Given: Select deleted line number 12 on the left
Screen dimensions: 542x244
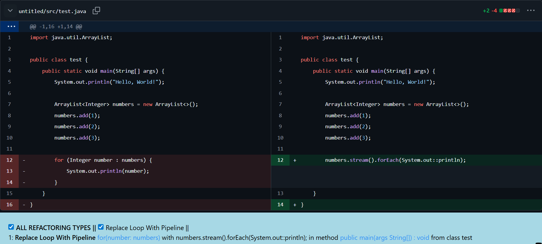Looking at the screenshot, I should pyautogui.click(x=10, y=160).
